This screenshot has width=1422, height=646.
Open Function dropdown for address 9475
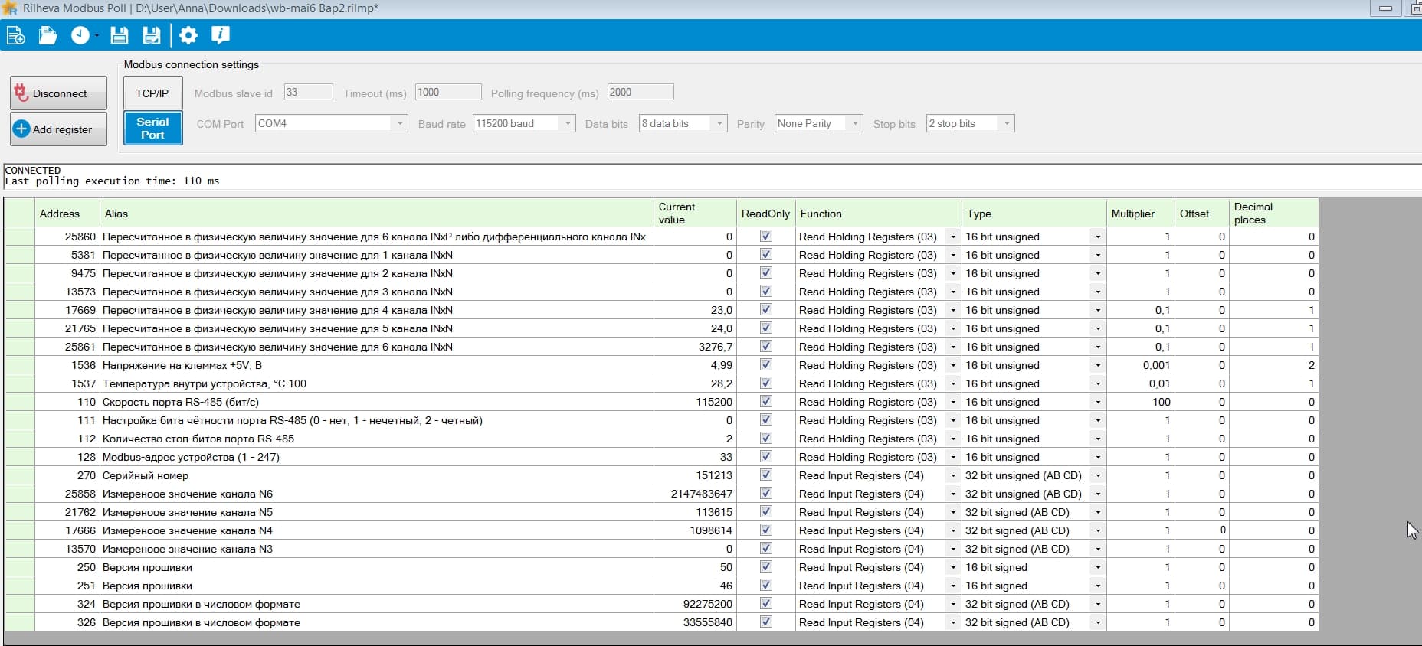(953, 273)
